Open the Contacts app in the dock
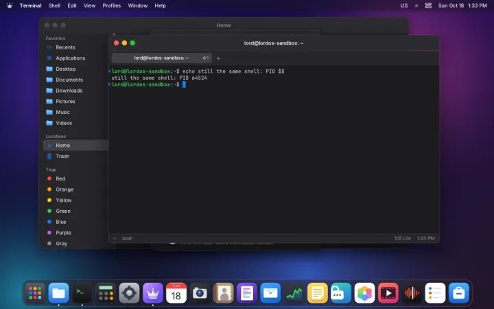Viewport: 494px width, 309px height. pos(224,293)
